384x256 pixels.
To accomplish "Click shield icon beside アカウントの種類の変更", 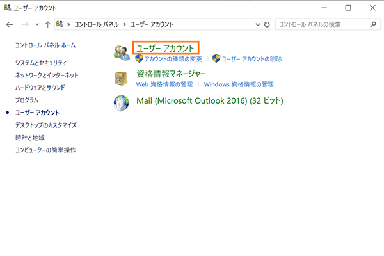I will (x=139, y=58).
